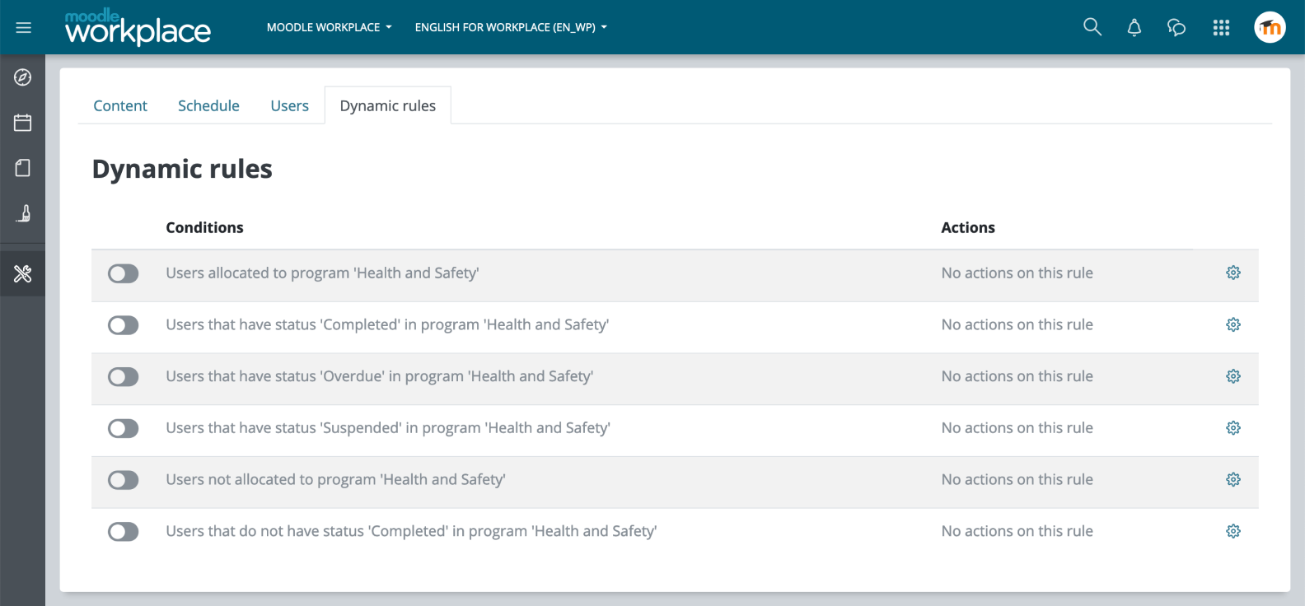The height and width of the screenshot is (606, 1305).
Task: Open the Users tab
Action: click(289, 105)
